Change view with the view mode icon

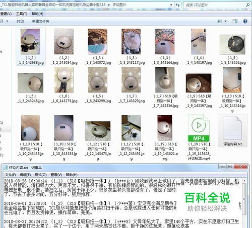tap(220, 21)
